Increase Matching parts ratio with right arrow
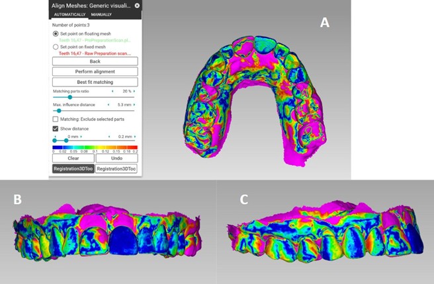Screen dimensions: 434x284 coord(134,91)
